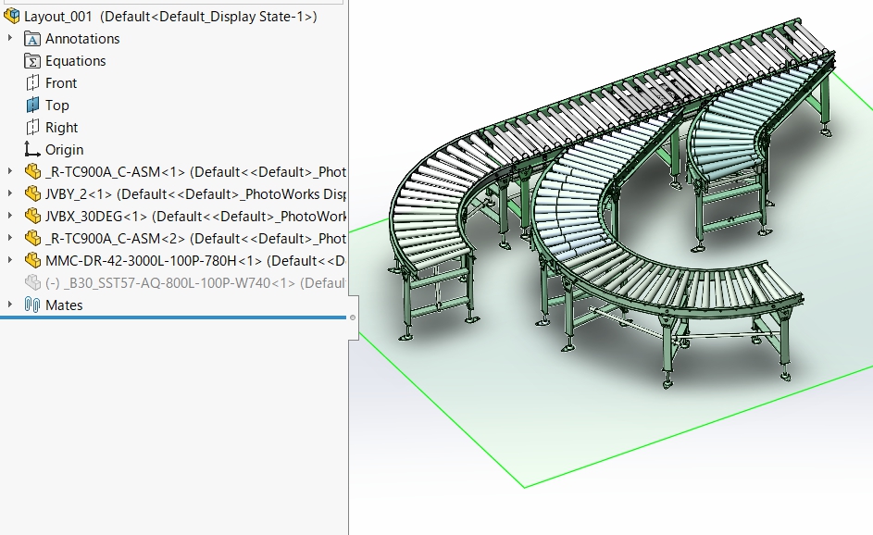Select the JVBX_30DEG<1> component name

(96, 217)
